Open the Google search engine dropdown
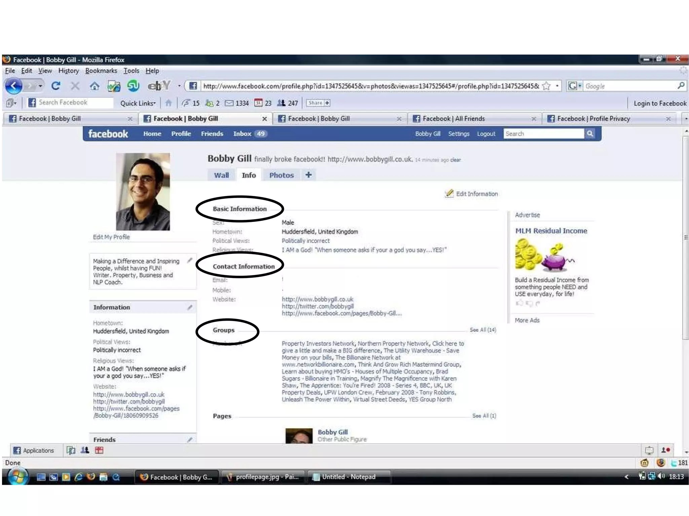 point(575,86)
